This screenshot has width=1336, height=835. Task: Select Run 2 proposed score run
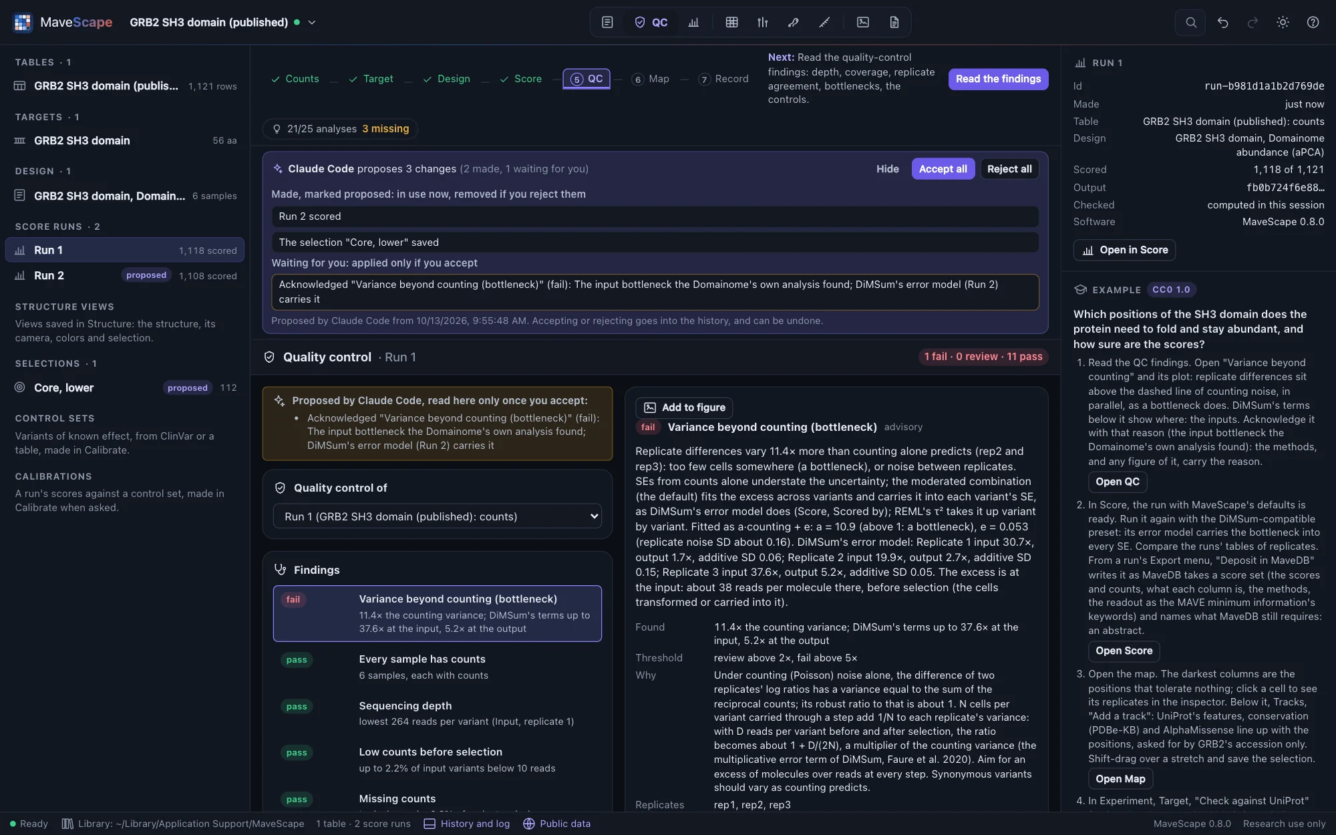pos(125,275)
